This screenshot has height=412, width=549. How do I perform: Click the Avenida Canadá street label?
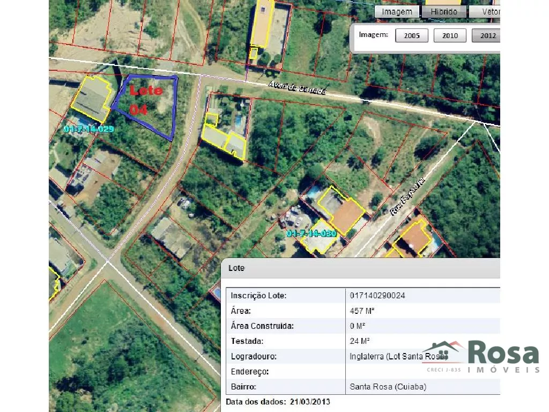pos(297,88)
